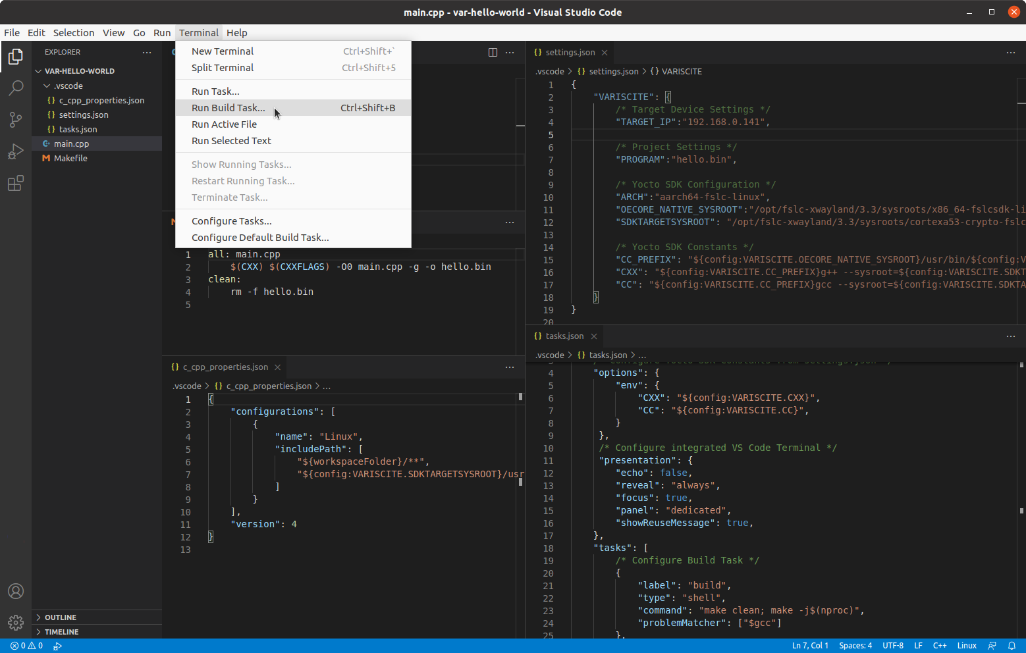Viewport: 1026px width, 653px height.
Task: Select Run Active File entry
Action: coord(293,124)
